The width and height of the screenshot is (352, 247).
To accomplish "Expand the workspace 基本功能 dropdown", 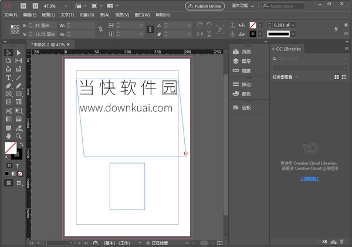I will coord(243,6).
